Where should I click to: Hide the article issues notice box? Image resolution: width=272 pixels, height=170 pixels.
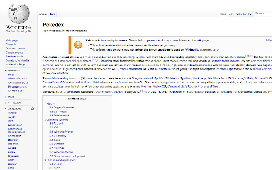pyautogui.click(x=268, y=40)
